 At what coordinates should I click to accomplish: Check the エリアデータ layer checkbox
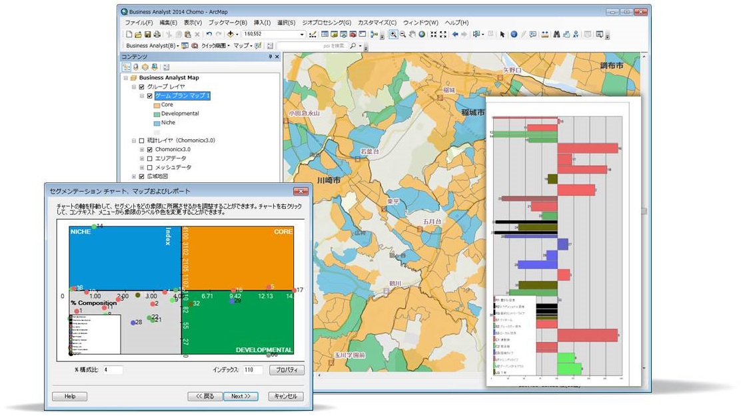tap(149, 158)
